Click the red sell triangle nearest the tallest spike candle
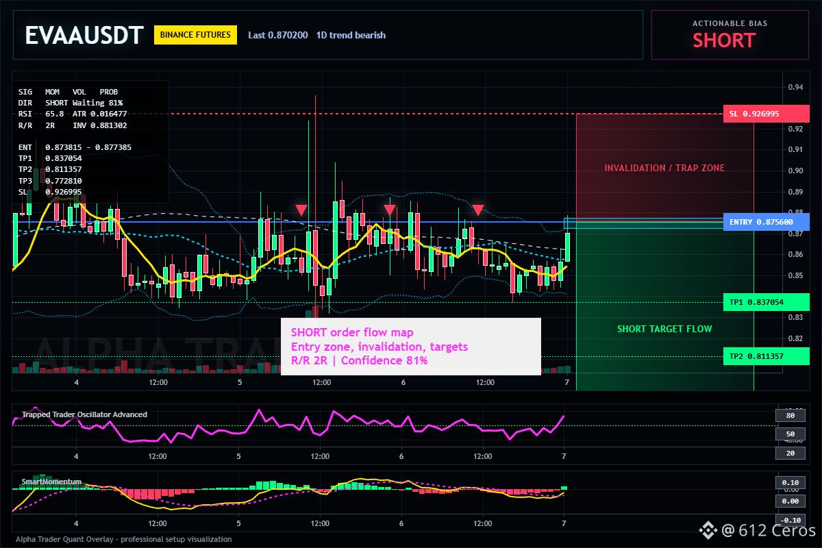The width and height of the screenshot is (822, 548). [x=301, y=210]
